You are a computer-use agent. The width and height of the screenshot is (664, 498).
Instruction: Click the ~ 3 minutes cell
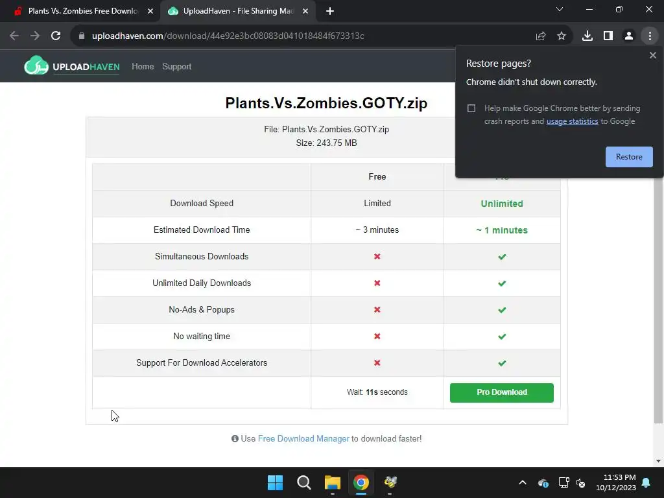(377, 230)
